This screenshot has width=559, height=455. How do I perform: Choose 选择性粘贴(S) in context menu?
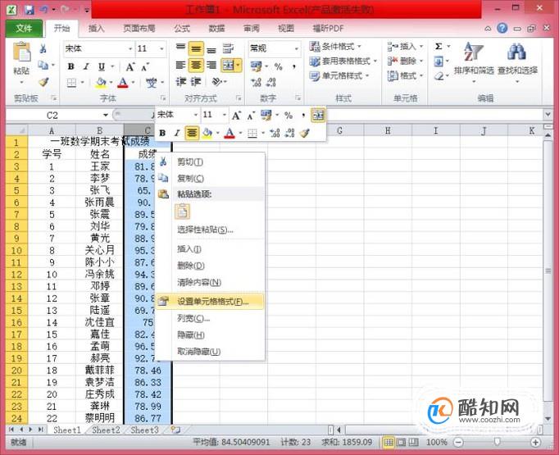[211, 230]
